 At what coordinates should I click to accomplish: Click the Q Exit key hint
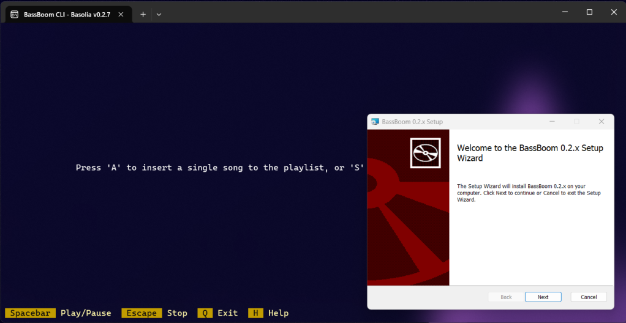coord(217,313)
